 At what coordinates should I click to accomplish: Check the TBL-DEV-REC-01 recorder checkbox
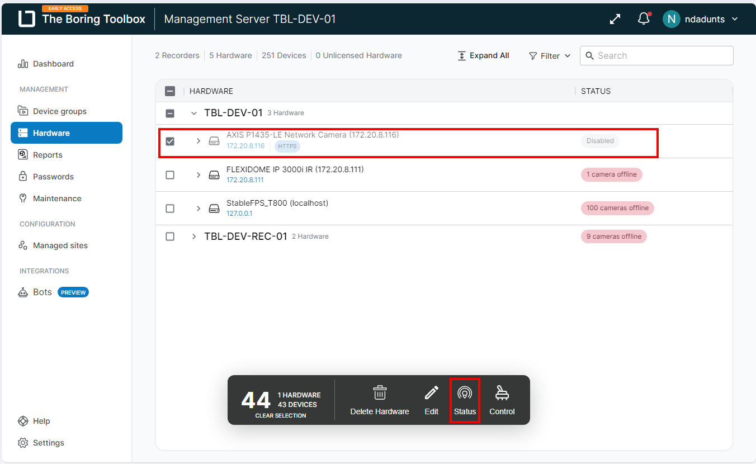click(170, 236)
